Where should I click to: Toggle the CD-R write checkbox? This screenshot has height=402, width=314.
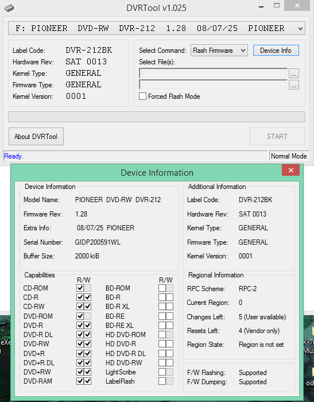88,297
